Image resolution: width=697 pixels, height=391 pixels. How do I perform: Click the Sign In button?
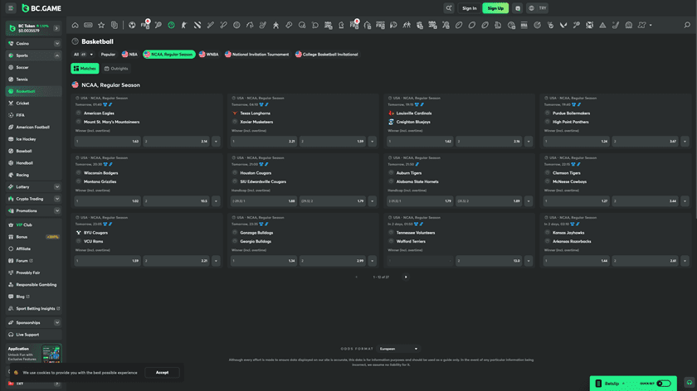coord(469,8)
